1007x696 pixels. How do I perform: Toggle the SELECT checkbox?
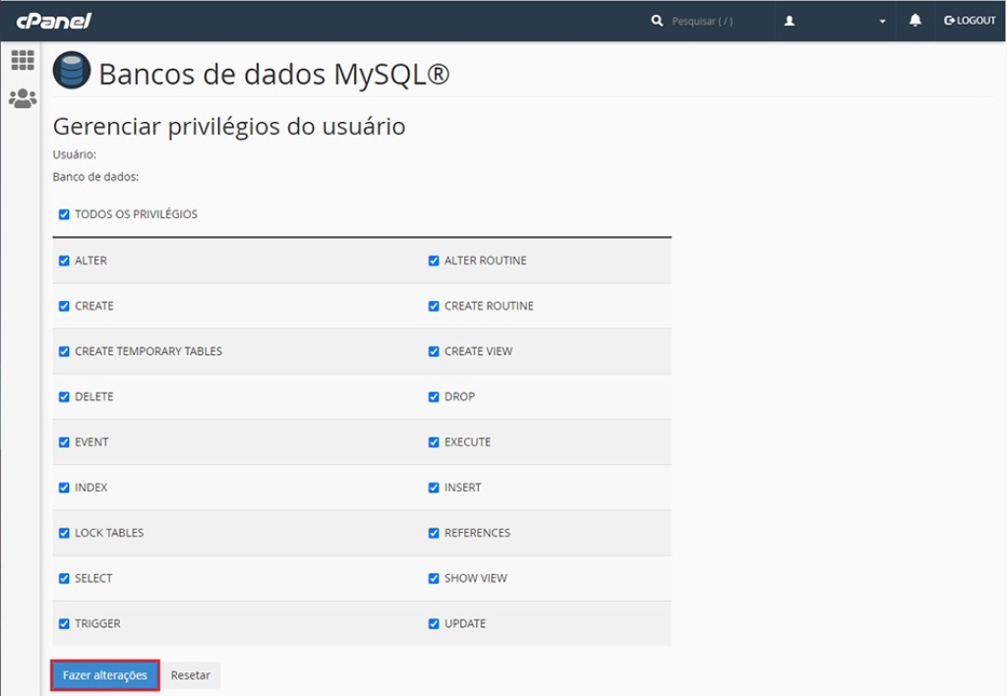pos(64,578)
